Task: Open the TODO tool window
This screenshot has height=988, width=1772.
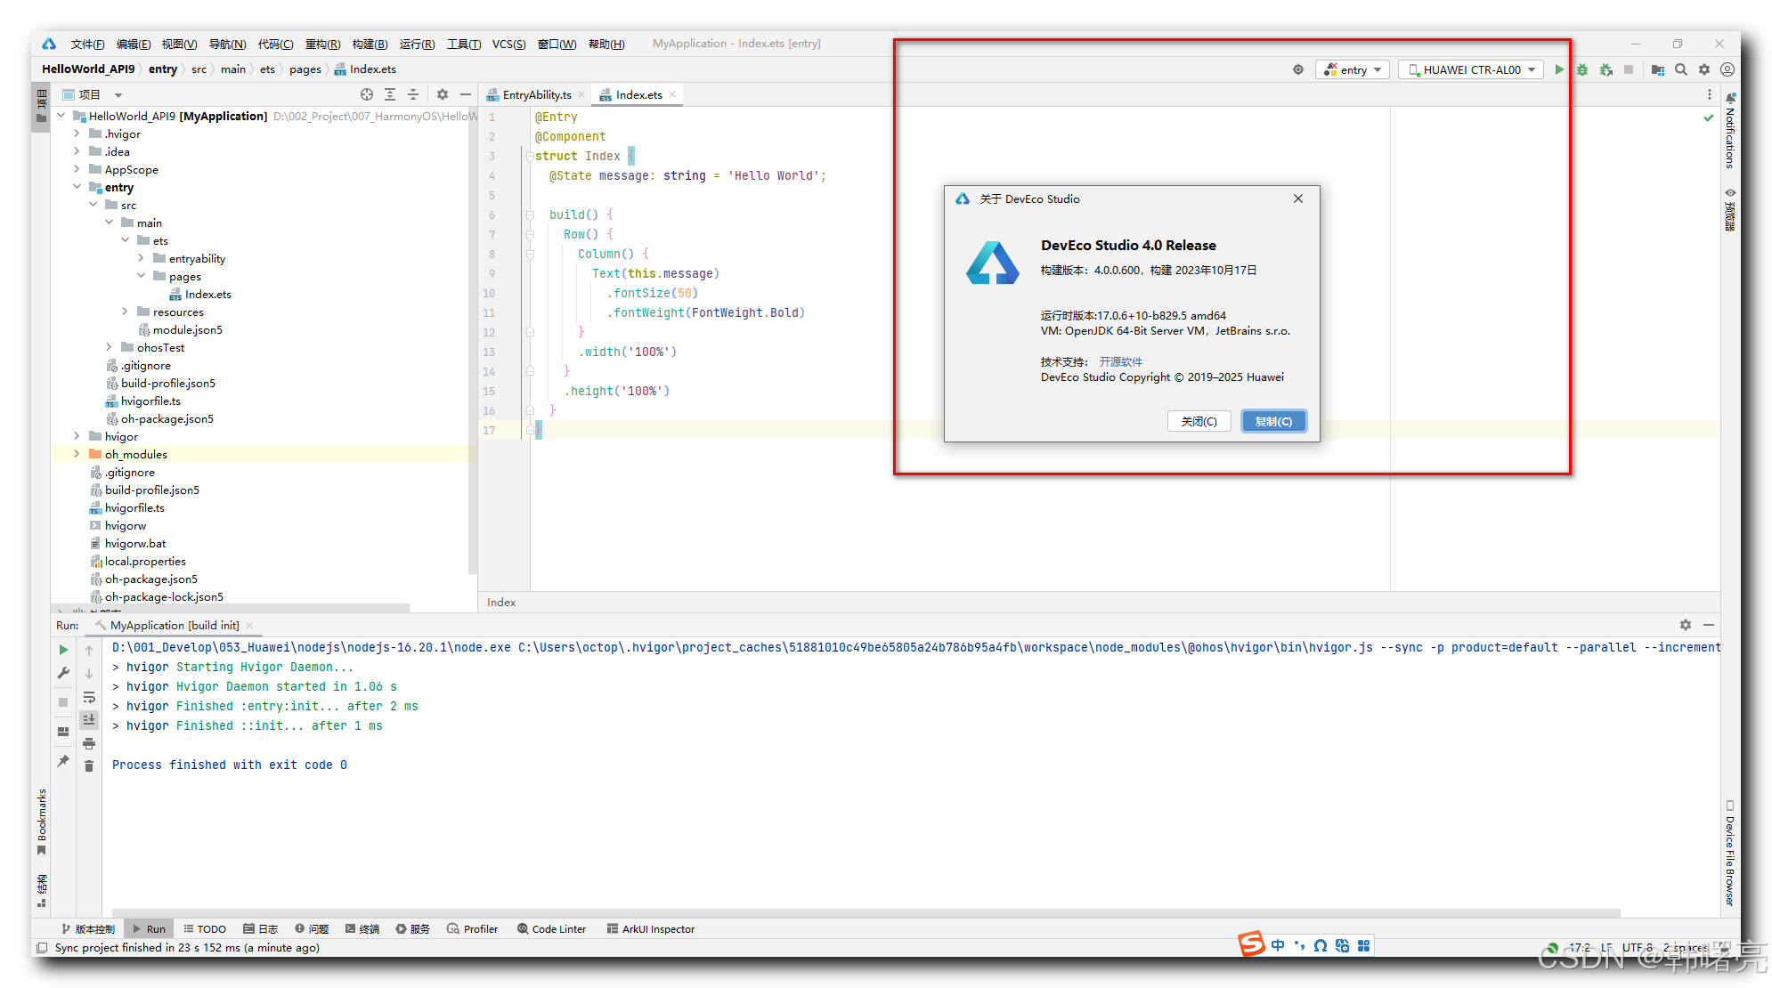Action: pos(205,928)
